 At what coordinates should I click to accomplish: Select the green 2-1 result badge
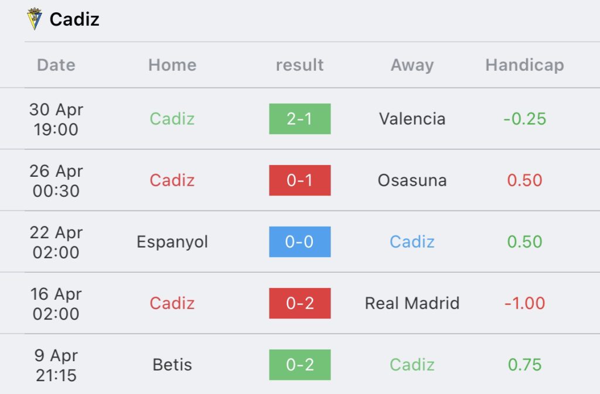coord(299,119)
